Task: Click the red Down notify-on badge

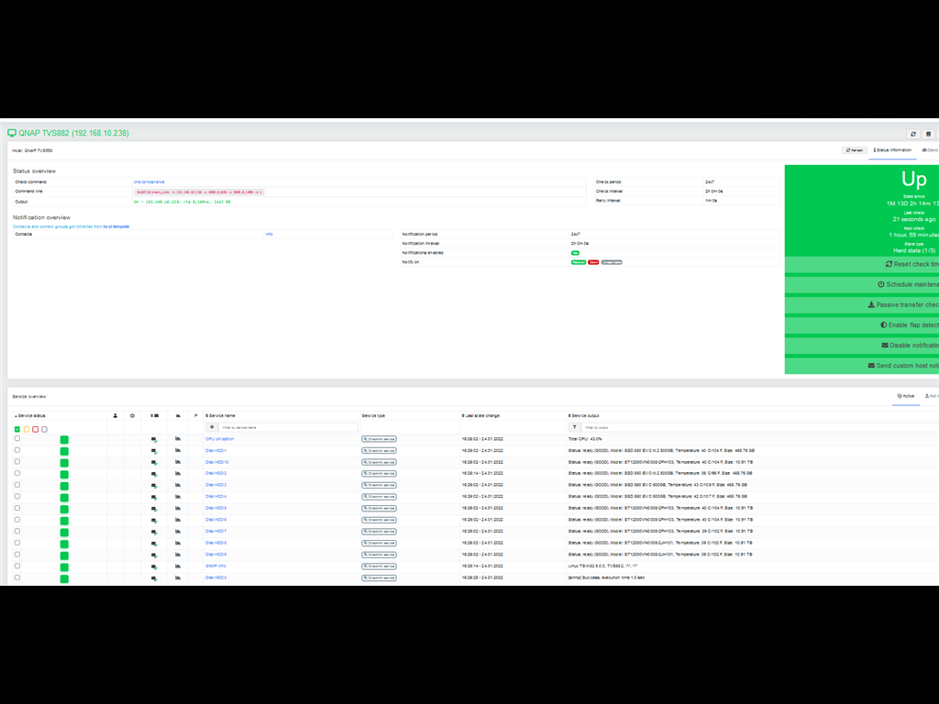Action: pyautogui.click(x=593, y=262)
